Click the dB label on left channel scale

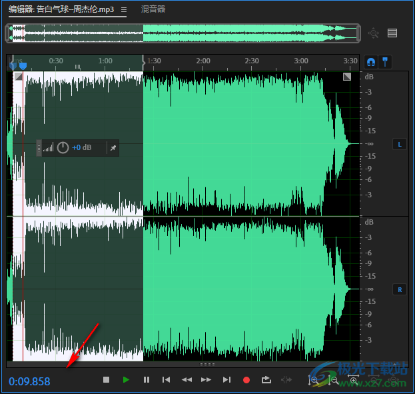[369, 77]
